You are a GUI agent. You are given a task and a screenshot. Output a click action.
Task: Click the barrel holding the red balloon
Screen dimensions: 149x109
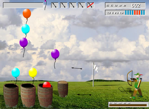45,96
